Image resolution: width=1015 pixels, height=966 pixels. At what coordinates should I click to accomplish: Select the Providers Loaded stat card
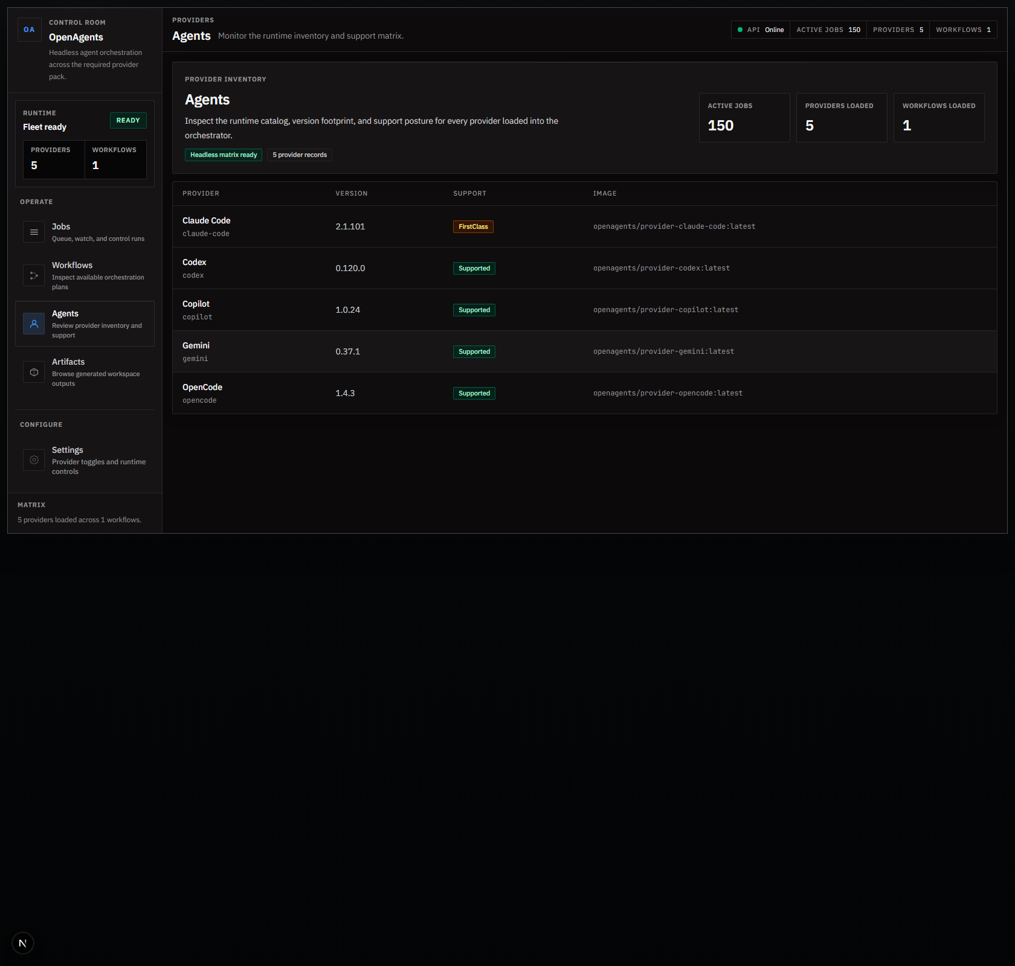842,118
